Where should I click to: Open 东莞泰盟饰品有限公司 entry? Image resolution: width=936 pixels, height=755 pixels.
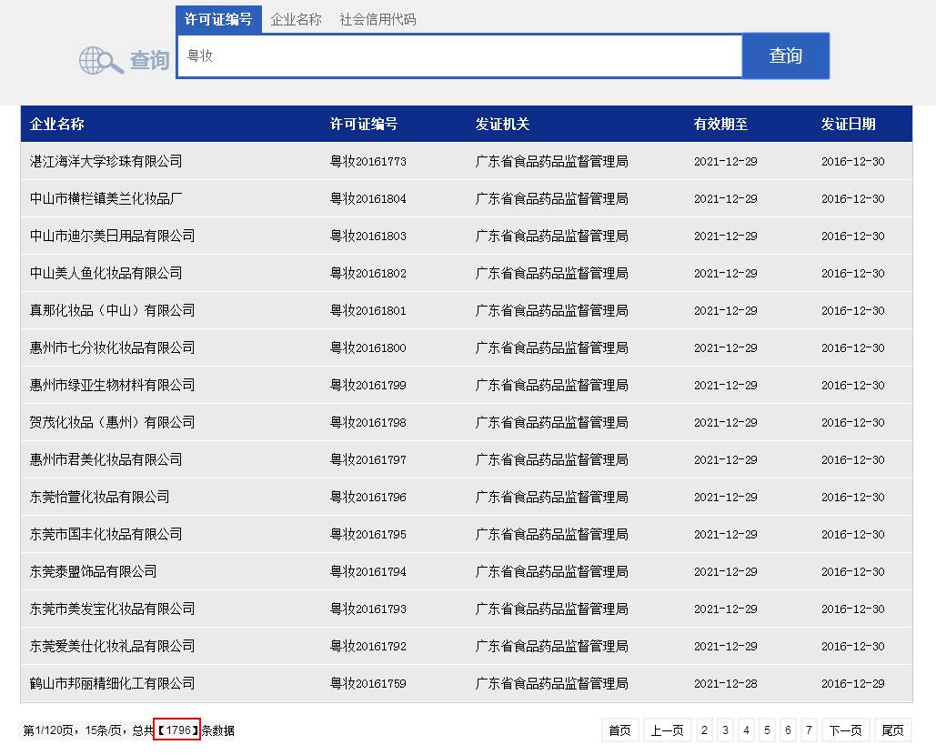point(93,572)
